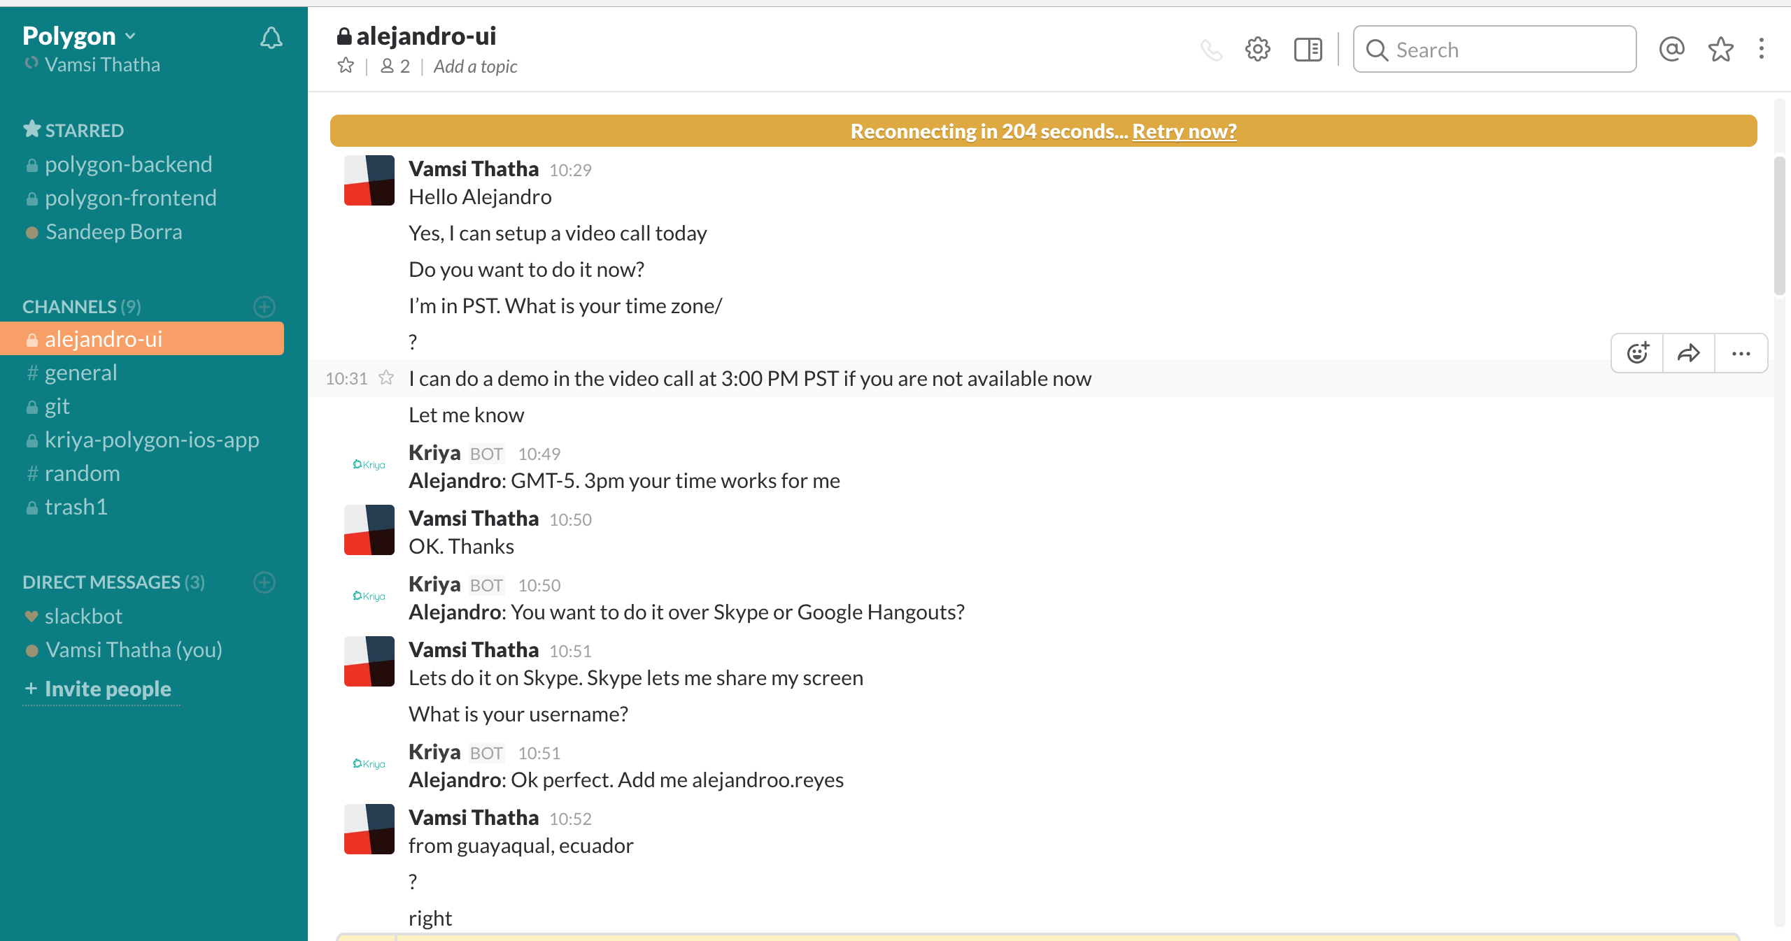This screenshot has height=941, width=1791.
Task: Open message more actions ellipsis
Action: pos(1741,353)
